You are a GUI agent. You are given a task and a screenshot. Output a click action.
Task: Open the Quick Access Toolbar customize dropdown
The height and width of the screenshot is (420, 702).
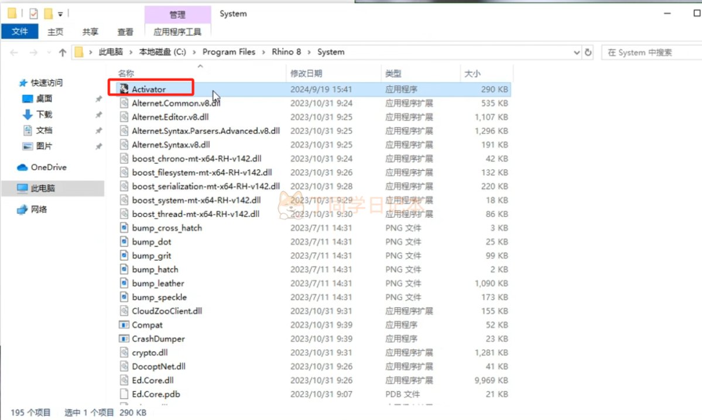60,14
